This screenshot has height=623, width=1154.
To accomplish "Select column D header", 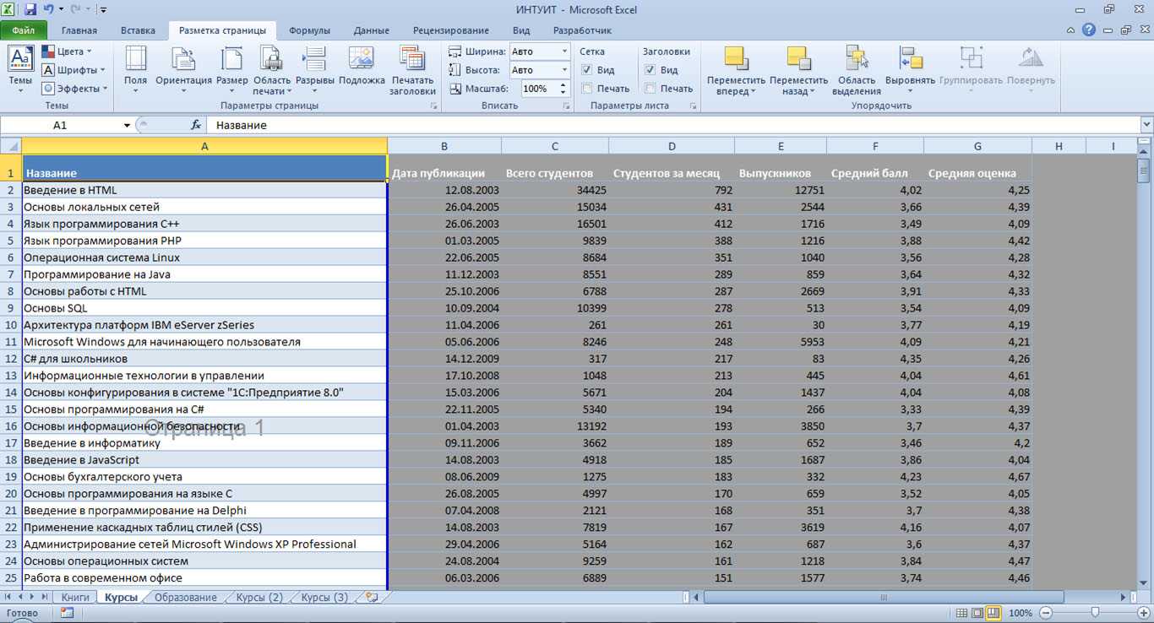I will coord(672,146).
